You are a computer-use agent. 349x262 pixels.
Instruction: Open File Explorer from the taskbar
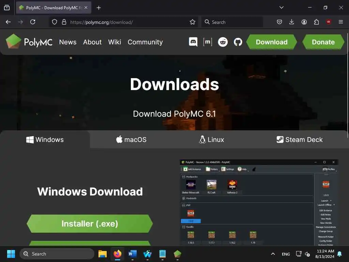[x=103, y=254]
